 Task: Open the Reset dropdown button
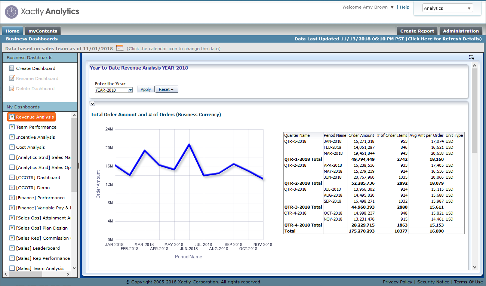(167, 89)
